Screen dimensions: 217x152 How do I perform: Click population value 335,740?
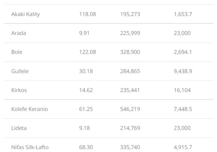pyautogui.click(x=130, y=147)
